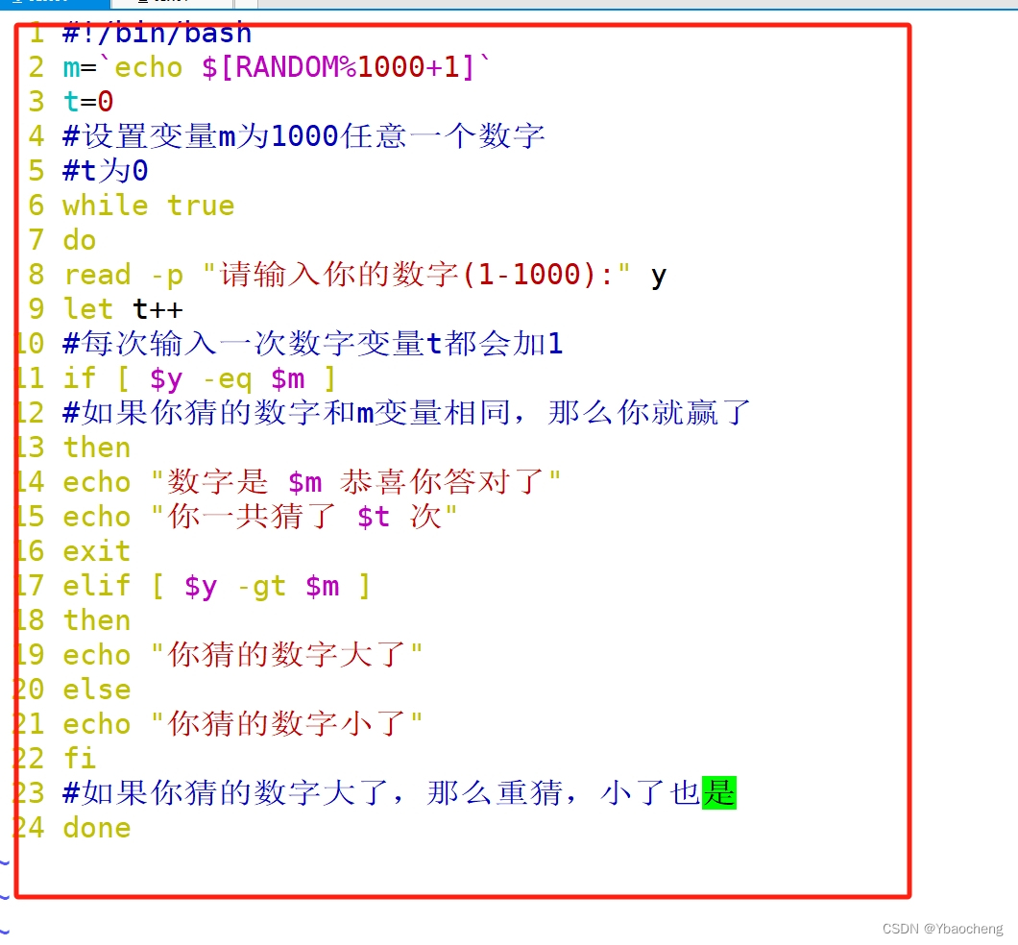Click the comment '#t为0'
The width and height of the screenshot is (1018, 945).
point(106,171)
